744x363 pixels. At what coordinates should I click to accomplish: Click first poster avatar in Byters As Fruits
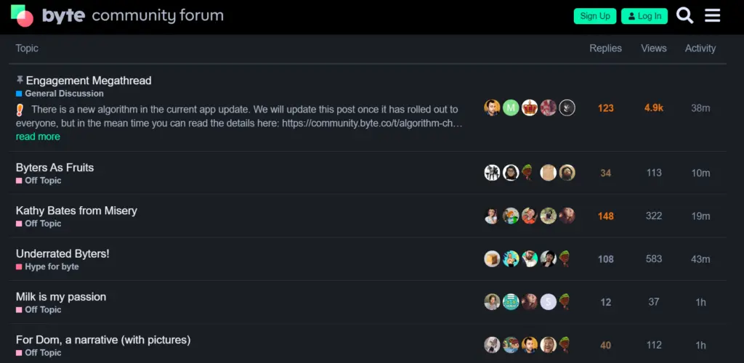492,173
